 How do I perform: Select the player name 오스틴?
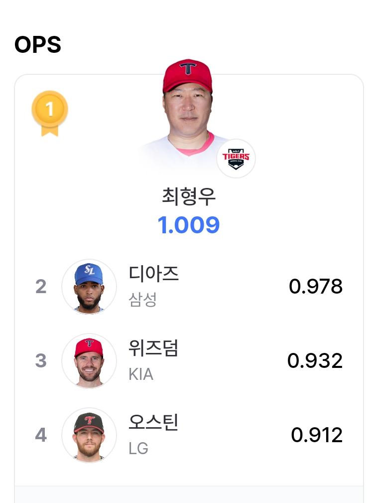pos(153,422)
